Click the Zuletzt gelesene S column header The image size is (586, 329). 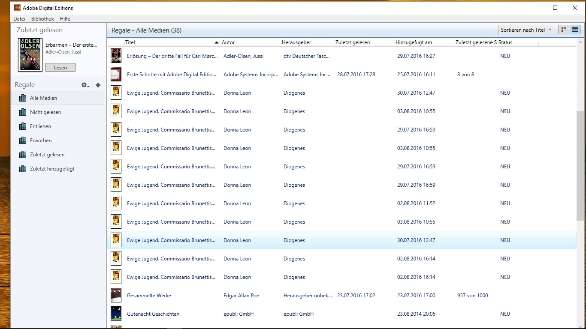(x=476, y=42)
